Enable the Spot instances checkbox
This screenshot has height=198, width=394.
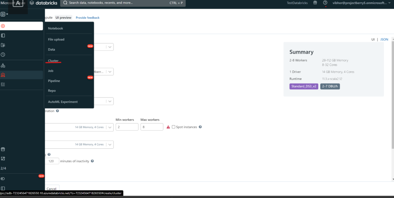(x=174, y=127)
